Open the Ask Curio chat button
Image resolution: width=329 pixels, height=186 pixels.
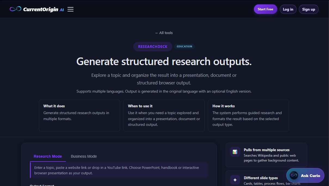(305, 176)
